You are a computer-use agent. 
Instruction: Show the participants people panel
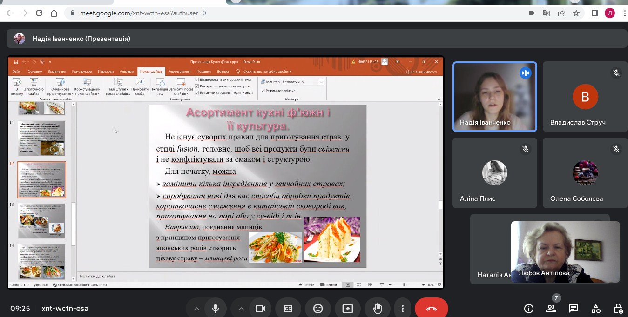pyautogui.click(x=551, y=309)
